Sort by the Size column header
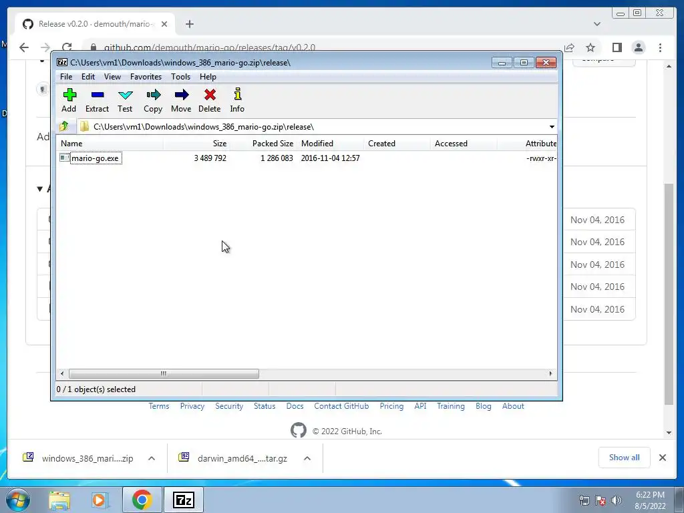This screenshot has width=684, height=513. [197, 144]
